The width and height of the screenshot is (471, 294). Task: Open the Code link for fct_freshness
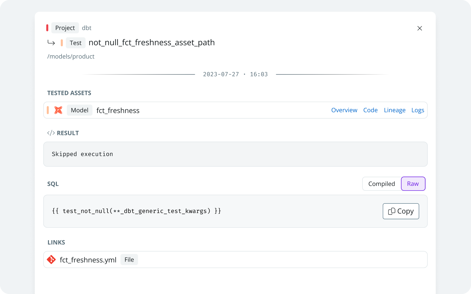click(370, 110)
